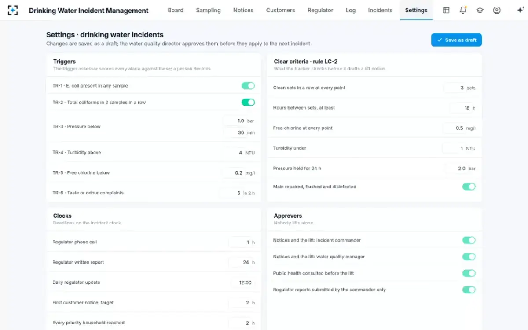This screenshot has width=528, height=330.
Task: Edit pressure held for 24 h field
Action: 456,169
